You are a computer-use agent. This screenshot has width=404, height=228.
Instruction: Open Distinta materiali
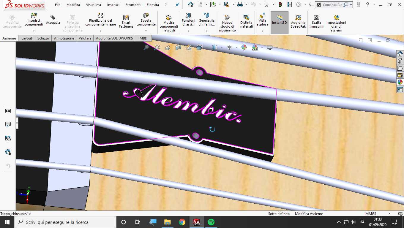click(246, 21)
